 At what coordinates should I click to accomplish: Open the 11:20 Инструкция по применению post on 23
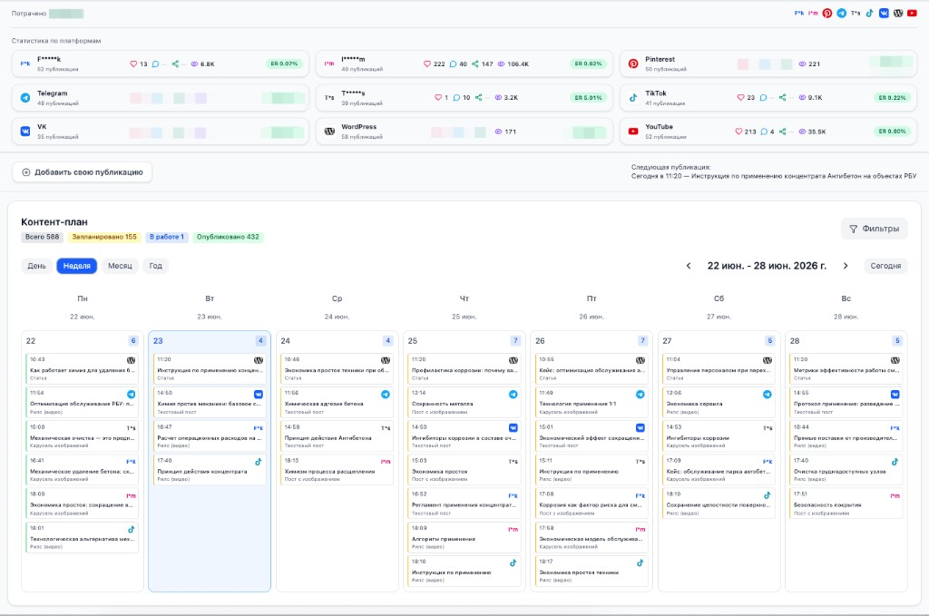210,368
